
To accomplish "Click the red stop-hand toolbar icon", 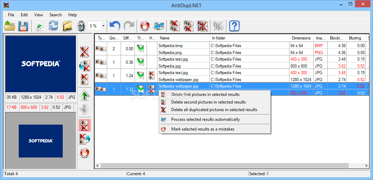I will tap(145, 26).
